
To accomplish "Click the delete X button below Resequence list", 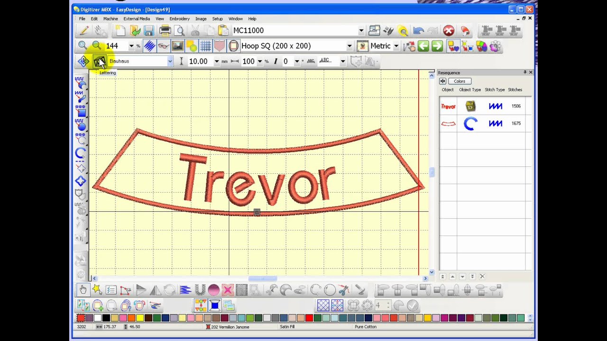I will coord(482,277).
